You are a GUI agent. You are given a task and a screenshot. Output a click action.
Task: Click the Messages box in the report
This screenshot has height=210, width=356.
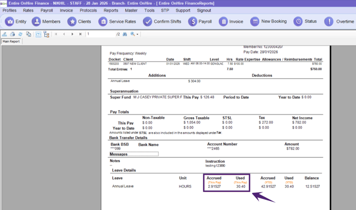coord(134,154)
